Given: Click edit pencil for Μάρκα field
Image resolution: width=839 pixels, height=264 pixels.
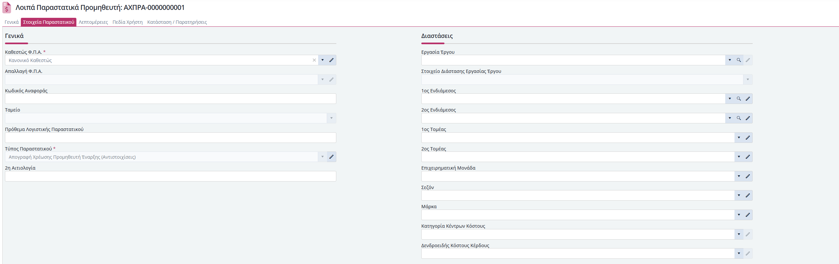Looking at the screenshot, I should click(748, 215).
